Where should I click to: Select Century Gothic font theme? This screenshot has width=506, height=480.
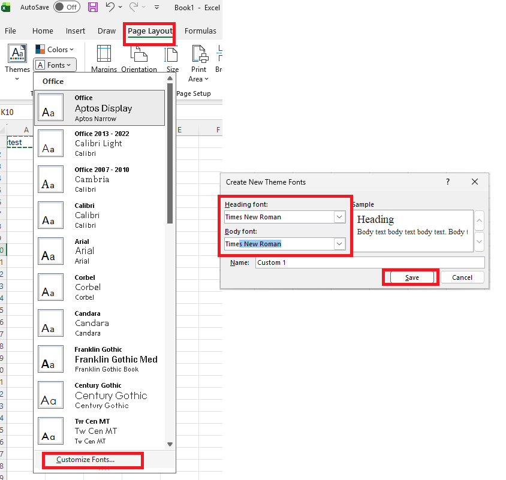click(100, 395)
